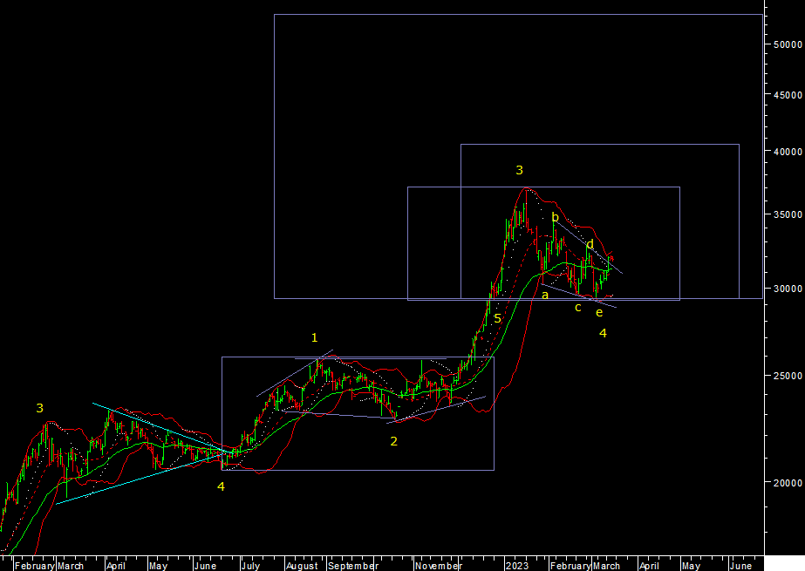Click the yellow corrective wave label e

click(599, 312)
